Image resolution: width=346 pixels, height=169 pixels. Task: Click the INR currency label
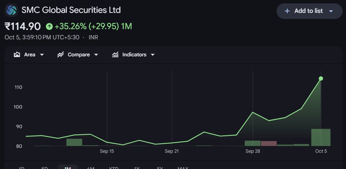coord(93,37)
